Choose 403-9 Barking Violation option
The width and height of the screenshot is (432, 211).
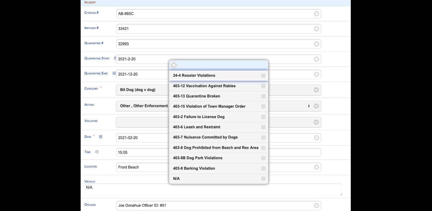coord(194,169)
